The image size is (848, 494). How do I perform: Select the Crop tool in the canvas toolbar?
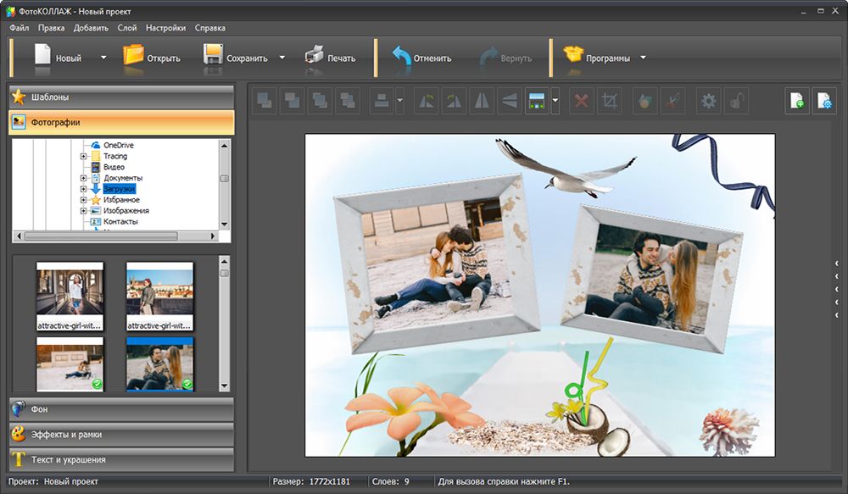[x=609, y=102]
